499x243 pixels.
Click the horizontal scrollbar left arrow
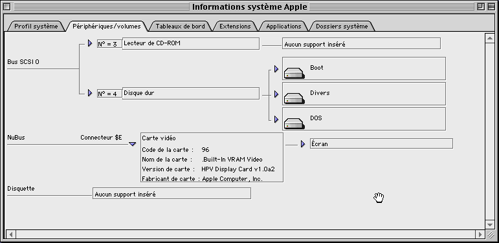pyautogui.click(x=11, y=235)
